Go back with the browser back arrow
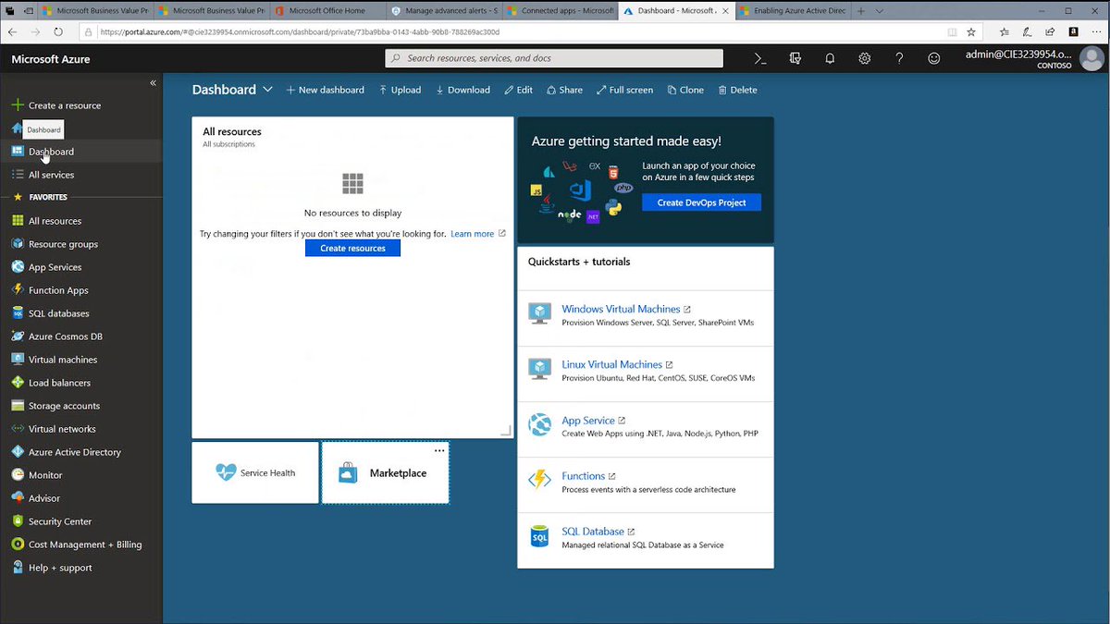 tap(13, 31)
